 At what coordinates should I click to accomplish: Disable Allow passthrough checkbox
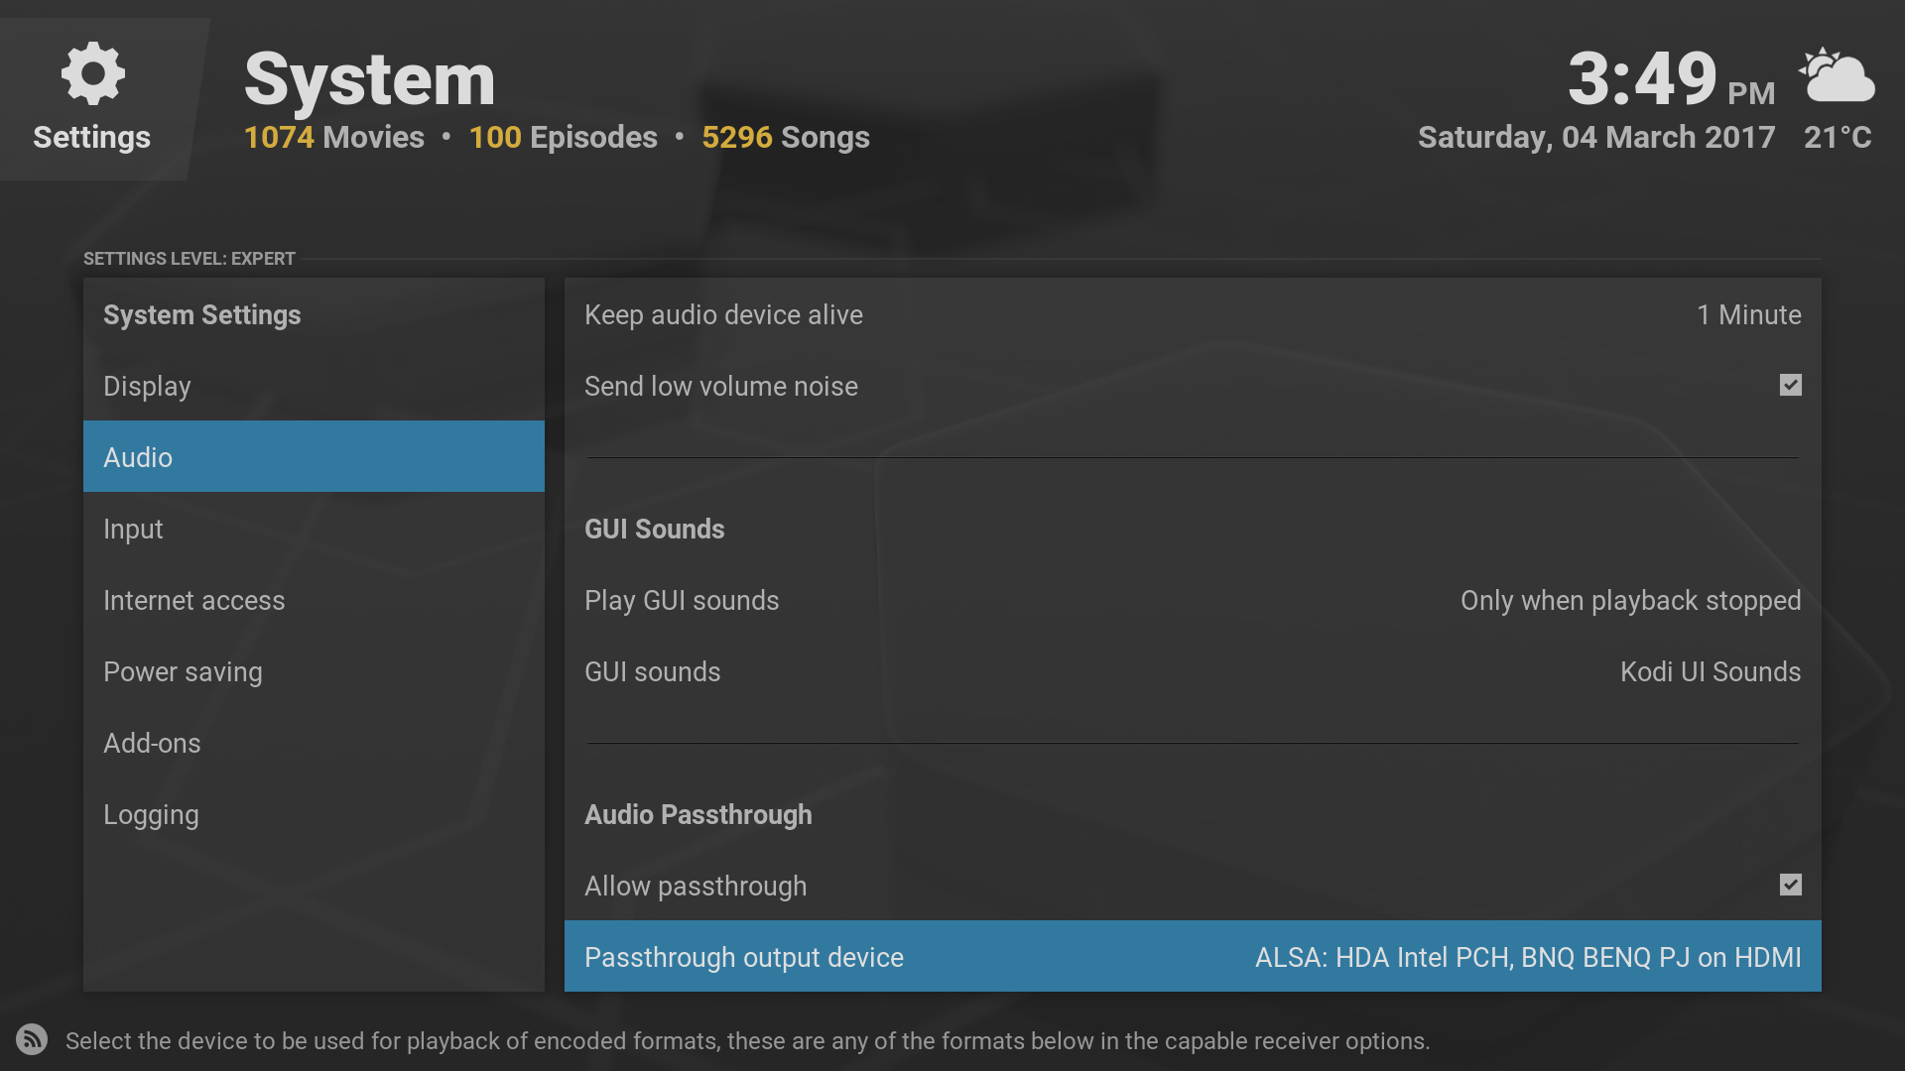(x=1790, y=885)
